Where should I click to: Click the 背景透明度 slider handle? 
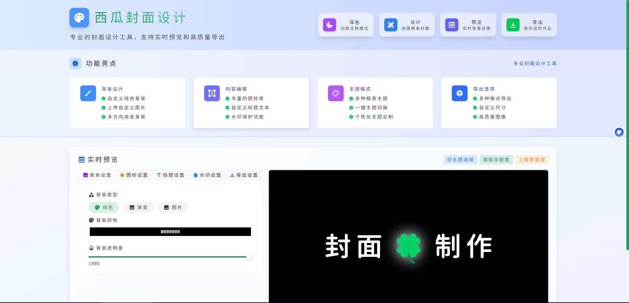[x=249, y=257]
